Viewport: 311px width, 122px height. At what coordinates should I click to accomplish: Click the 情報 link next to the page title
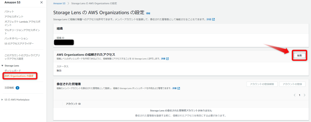148,13
